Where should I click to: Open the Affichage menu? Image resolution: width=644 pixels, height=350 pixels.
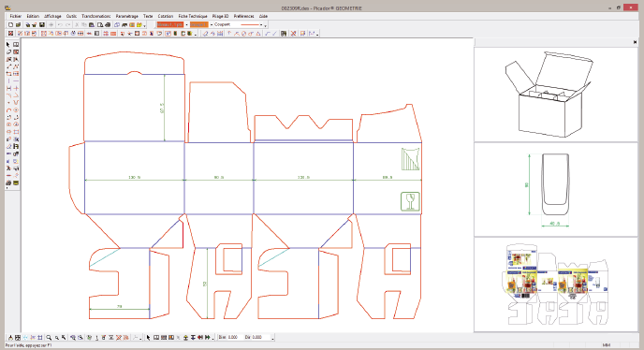pos(52,16)
